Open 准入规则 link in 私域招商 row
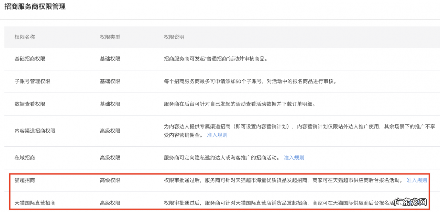The height and width of the screenshot is (212, 440). click(x=294, y=158)
